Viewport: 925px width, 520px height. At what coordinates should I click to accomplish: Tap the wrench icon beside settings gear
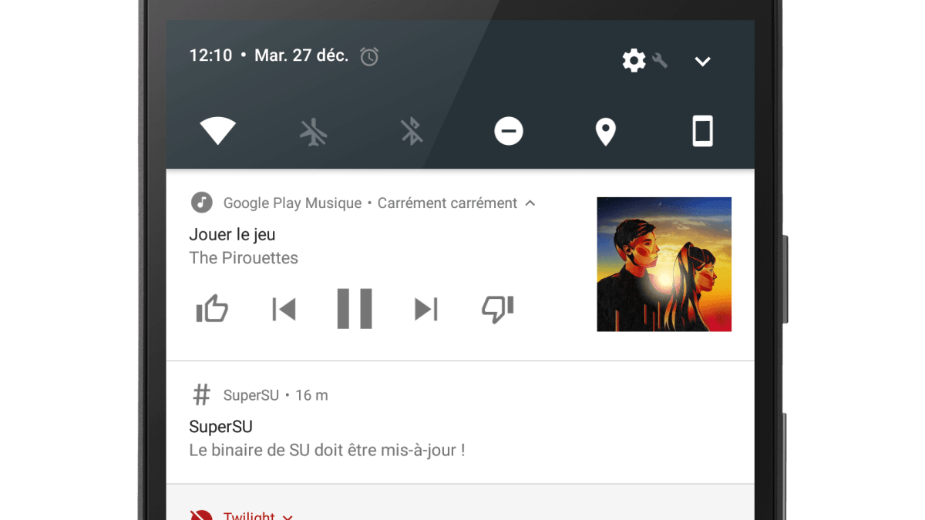pos(660,60)
